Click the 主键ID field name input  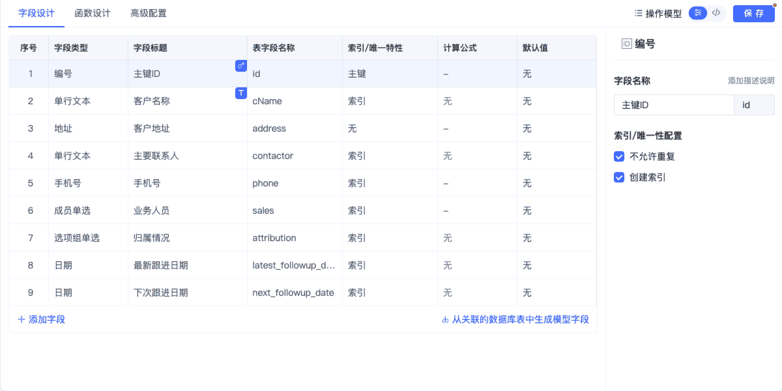[x=674, y=105]
